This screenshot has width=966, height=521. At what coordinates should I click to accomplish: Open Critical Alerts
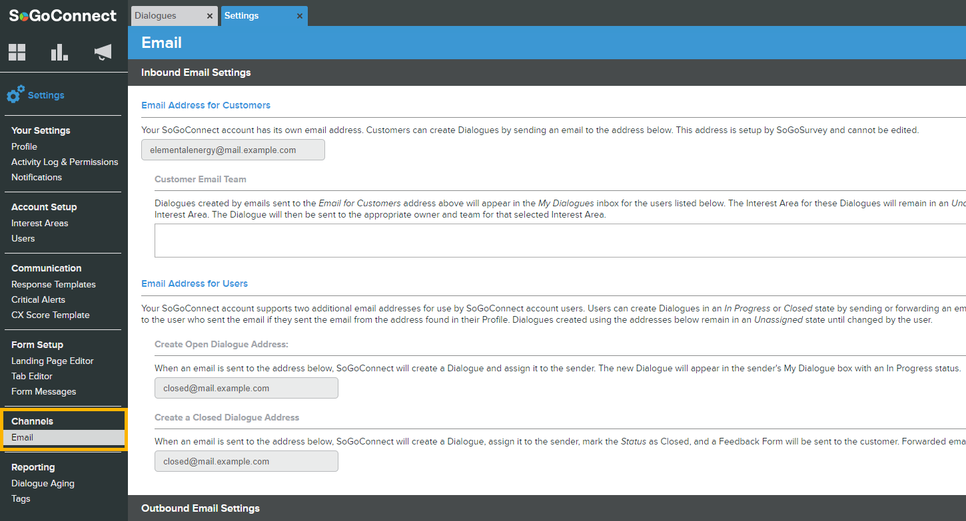(39, 299)
